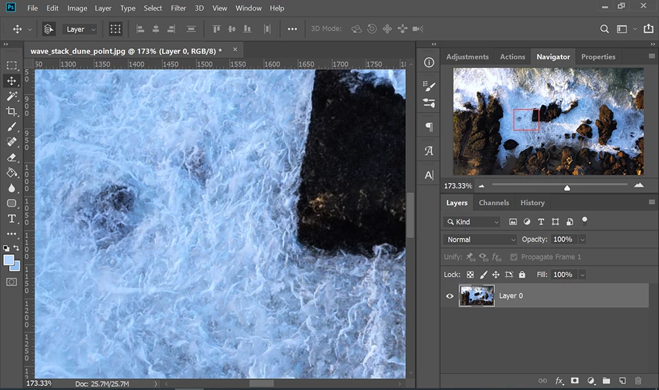Viewport: 659px width, 390px height.
Task: Select the Paint Bucket tool
Action: (x=12, y=173)
